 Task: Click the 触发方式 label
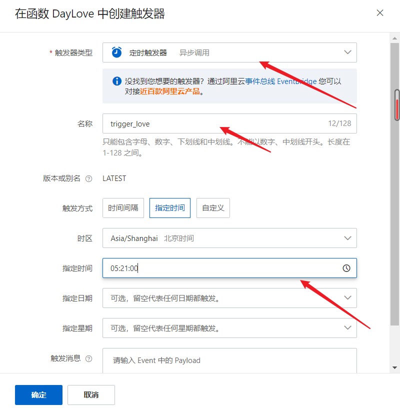[x=77, y=208]
